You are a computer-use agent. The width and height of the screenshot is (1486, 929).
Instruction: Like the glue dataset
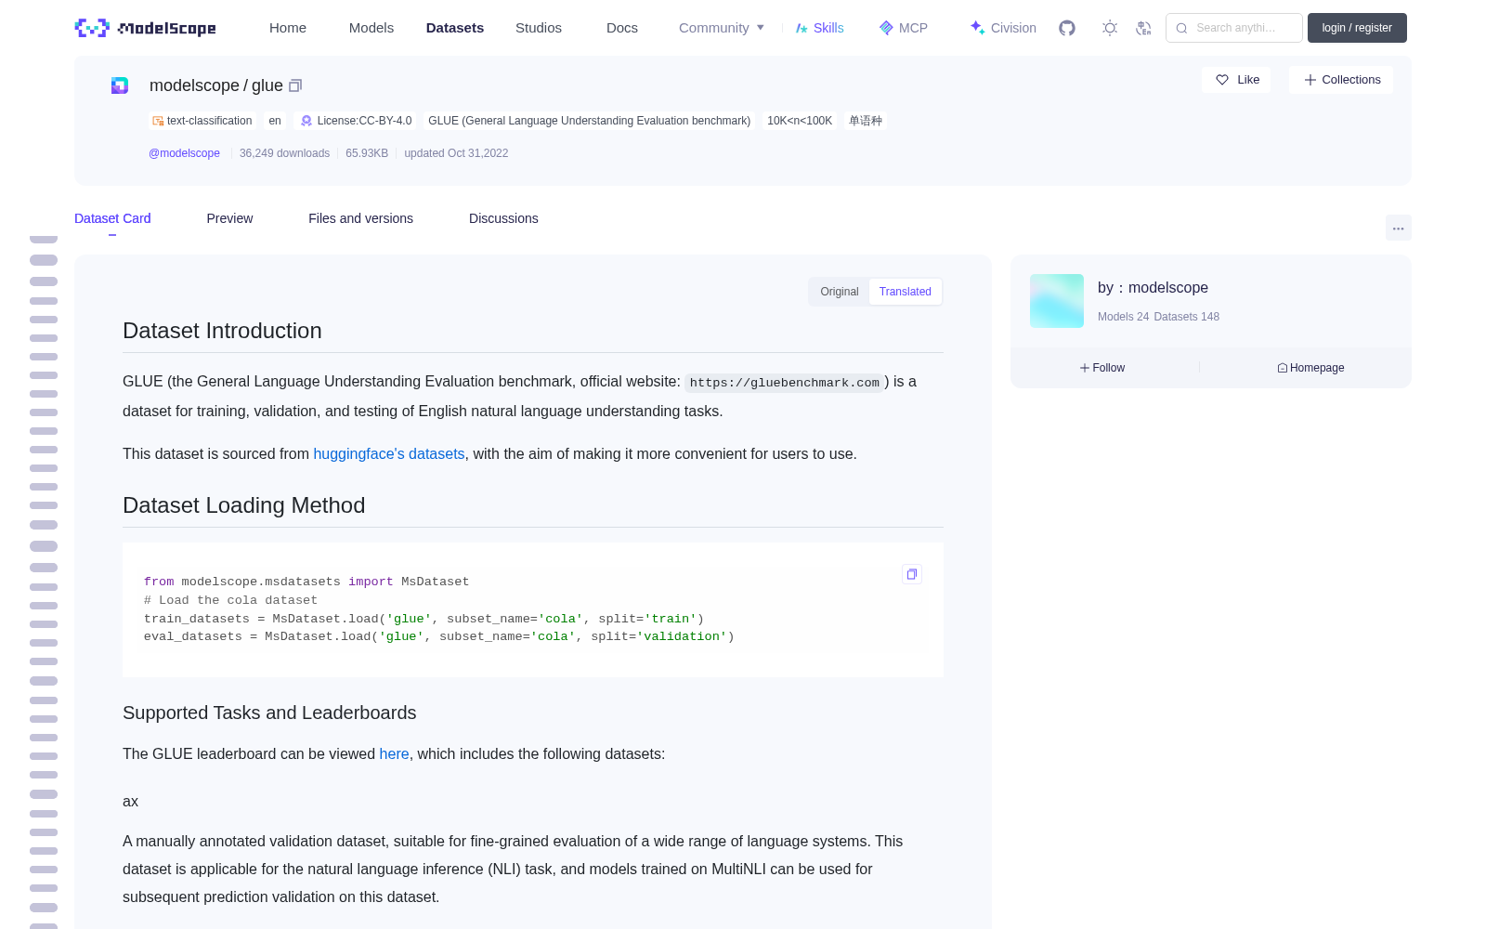point(1237,80)
